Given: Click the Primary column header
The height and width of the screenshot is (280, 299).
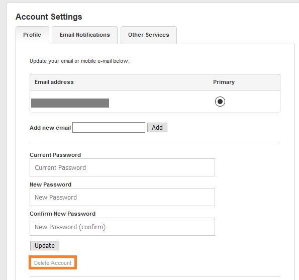Looking at the screenshot, I should coord(224,82).
